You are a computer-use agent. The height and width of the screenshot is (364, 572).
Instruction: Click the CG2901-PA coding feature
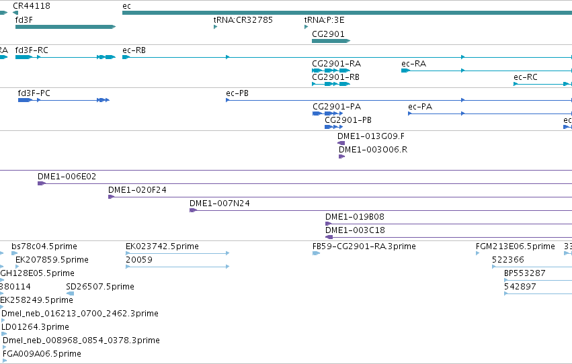coord(327,113)
